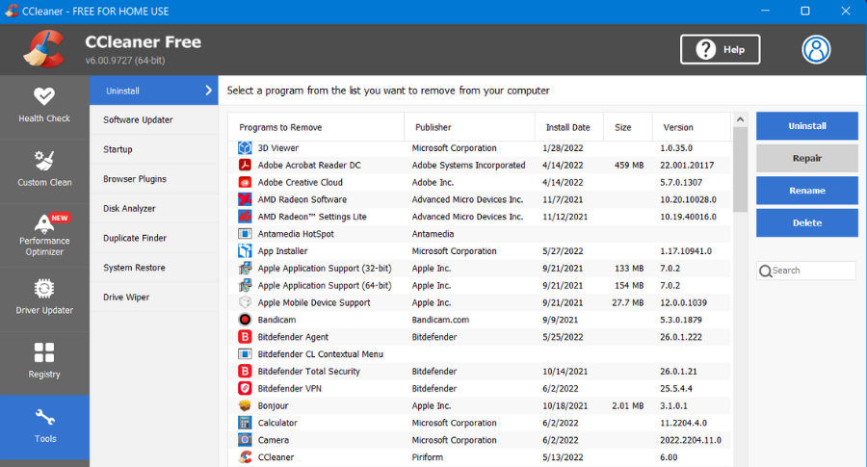Click the Antamedia HotSpot icon
867x467 pixels.
point(245,234)
